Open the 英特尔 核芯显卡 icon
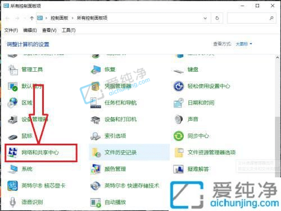281x211 pixels. tap(12, 186)
